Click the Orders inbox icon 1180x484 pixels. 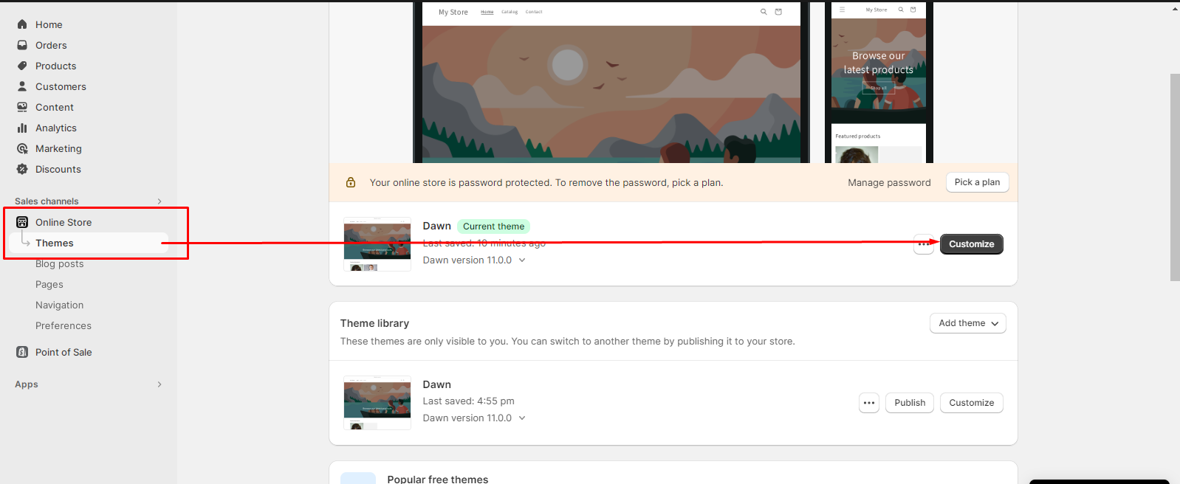point(22,45)
